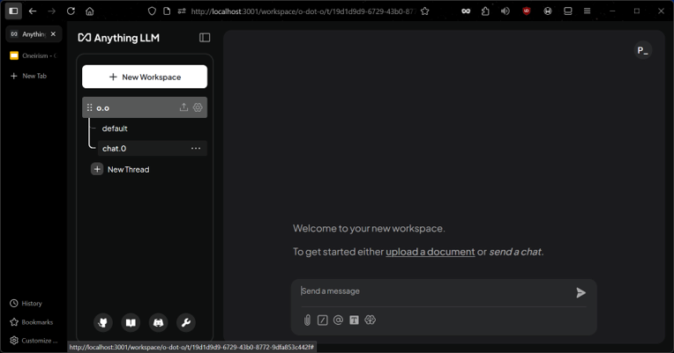This screenshot has height=353, width=674.
Task: Open the user profile P_ avatar
Action: tap(643, 50)
